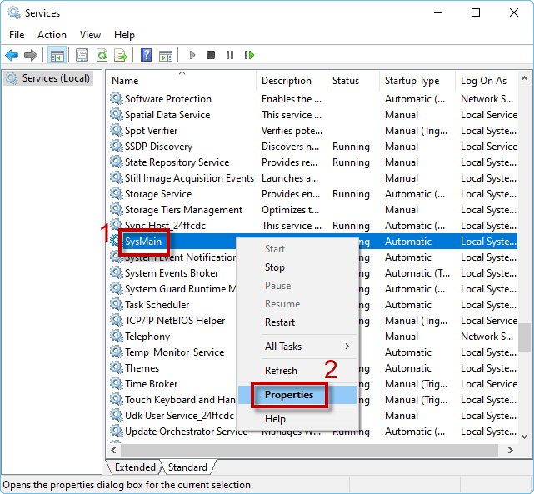534x494 pixels.
Task: Click the Stop Service square icon
Action: tap(211, 55)
